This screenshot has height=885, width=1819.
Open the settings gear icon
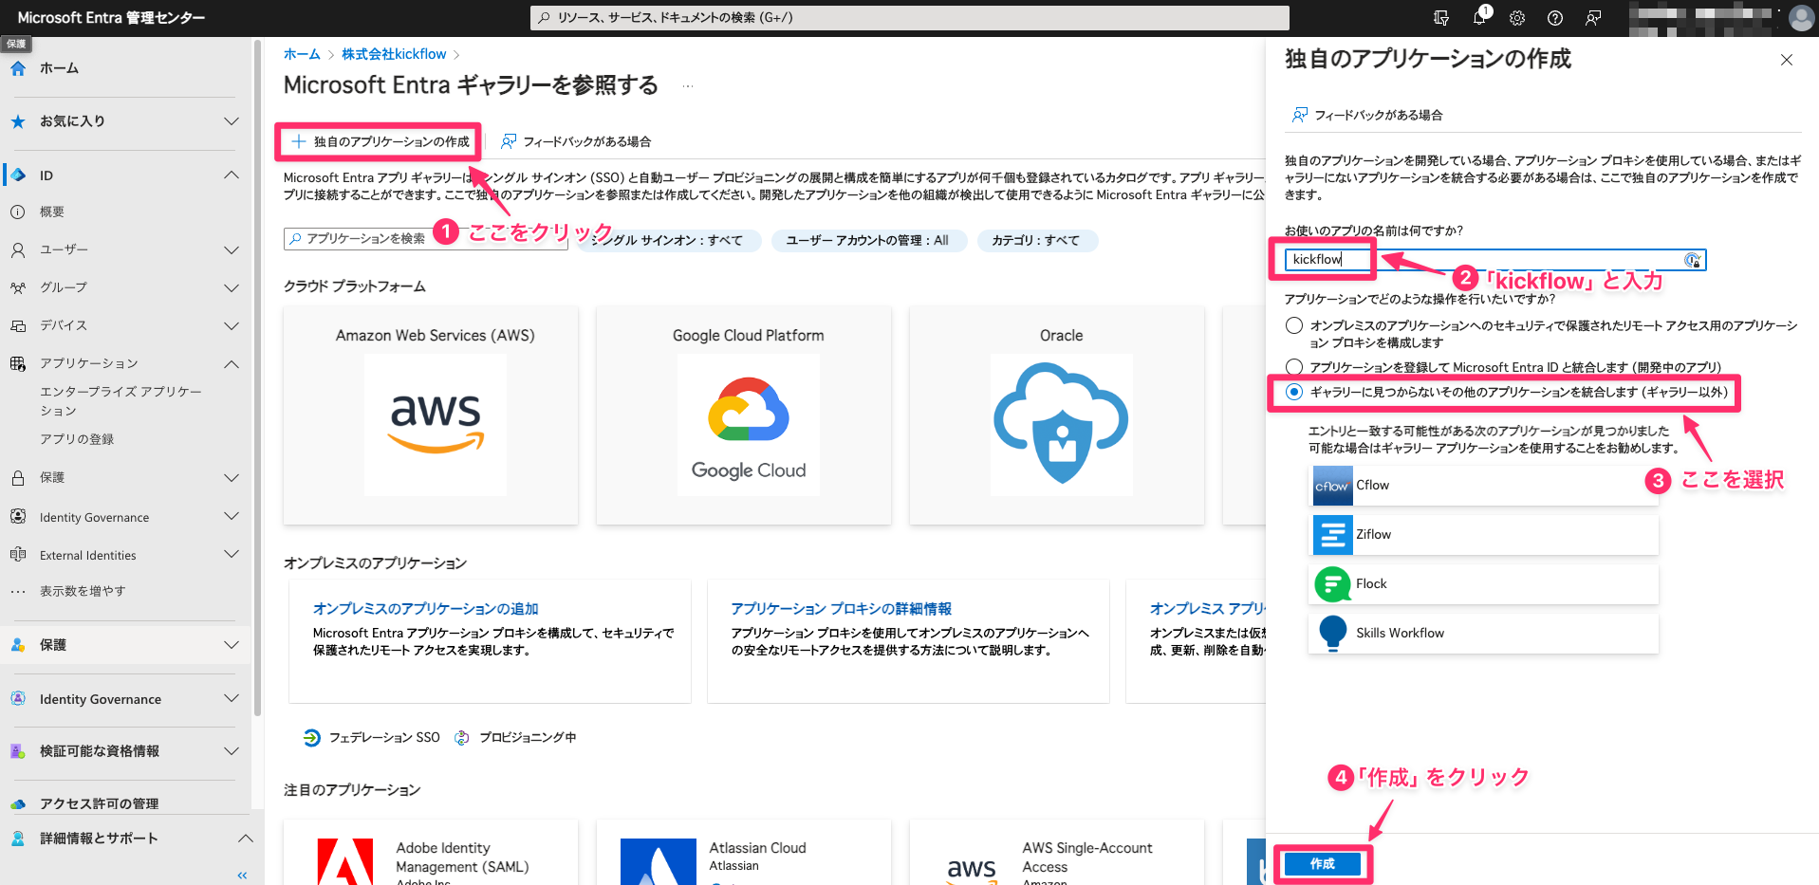coord(1516,17)
